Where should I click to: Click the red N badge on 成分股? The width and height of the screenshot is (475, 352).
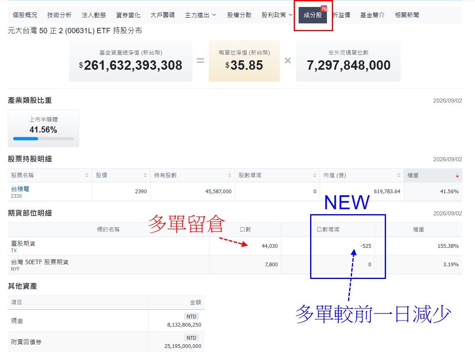pyautogui.click(x=324, y=9)
